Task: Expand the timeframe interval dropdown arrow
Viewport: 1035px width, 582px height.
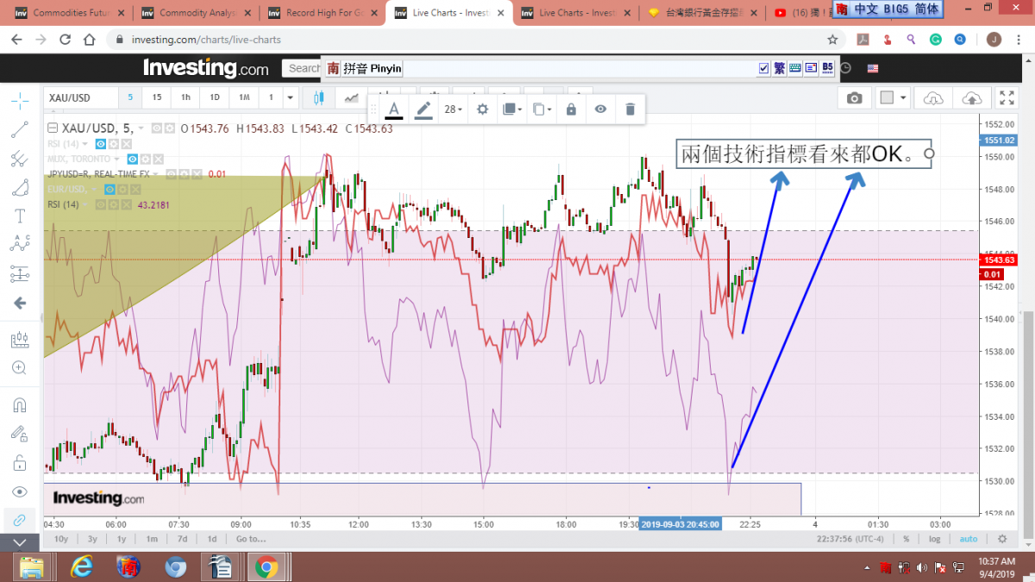Action: [x=291, y=98]
